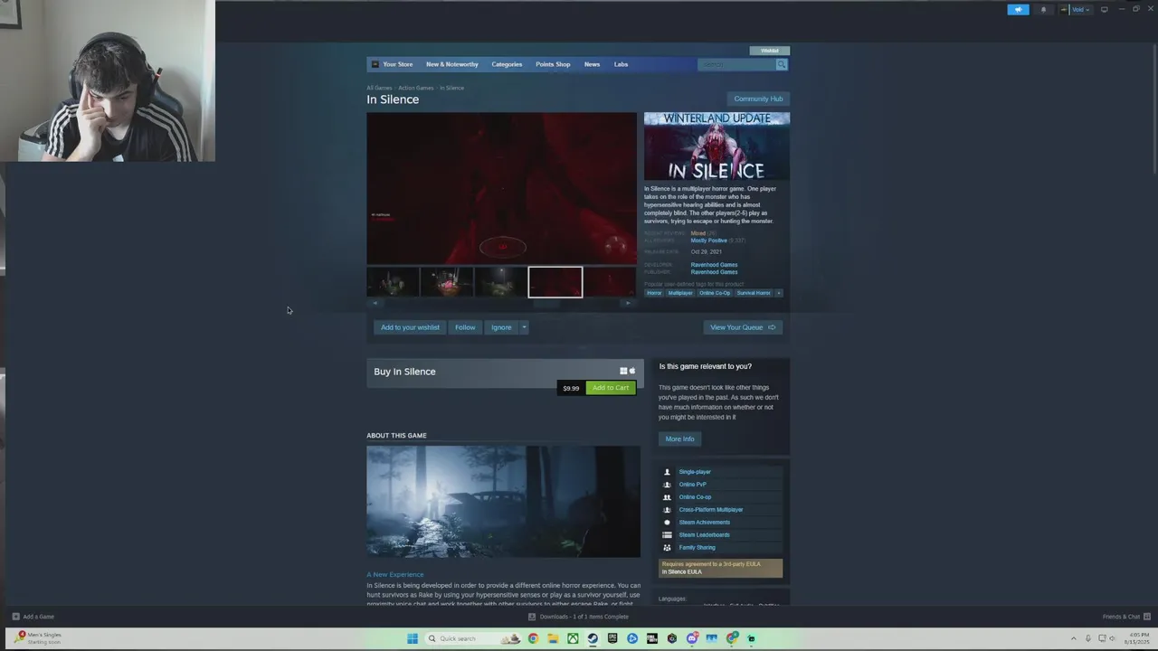The height and width of the screenshot is (651, 1158).
Task: Click the taskbar Quick search box
Action: pos(474,638)
